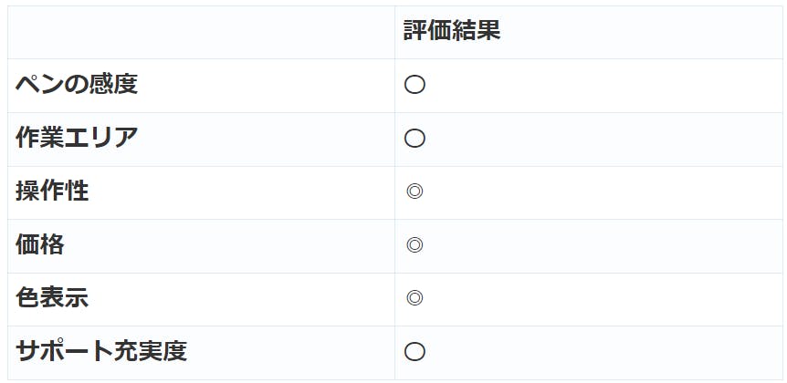Click the 操作性 row label

click(x=52, y=191)
